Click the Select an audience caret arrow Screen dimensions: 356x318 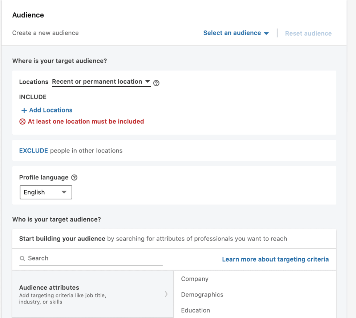(x=266, y=33)
